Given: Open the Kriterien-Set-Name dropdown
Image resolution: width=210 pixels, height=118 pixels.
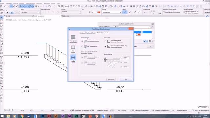Looking at the screenshot, I should pos(132,27).
